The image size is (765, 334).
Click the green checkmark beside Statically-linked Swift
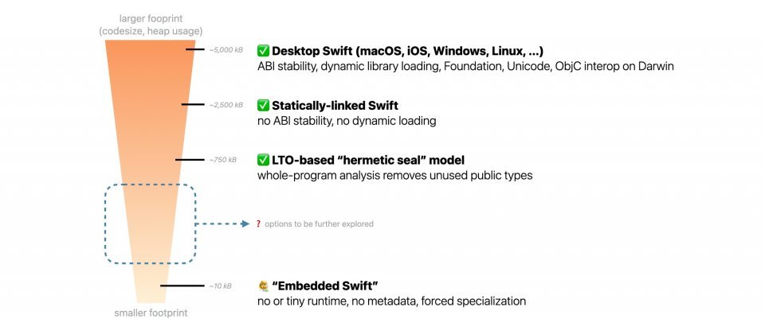point(263,106)
